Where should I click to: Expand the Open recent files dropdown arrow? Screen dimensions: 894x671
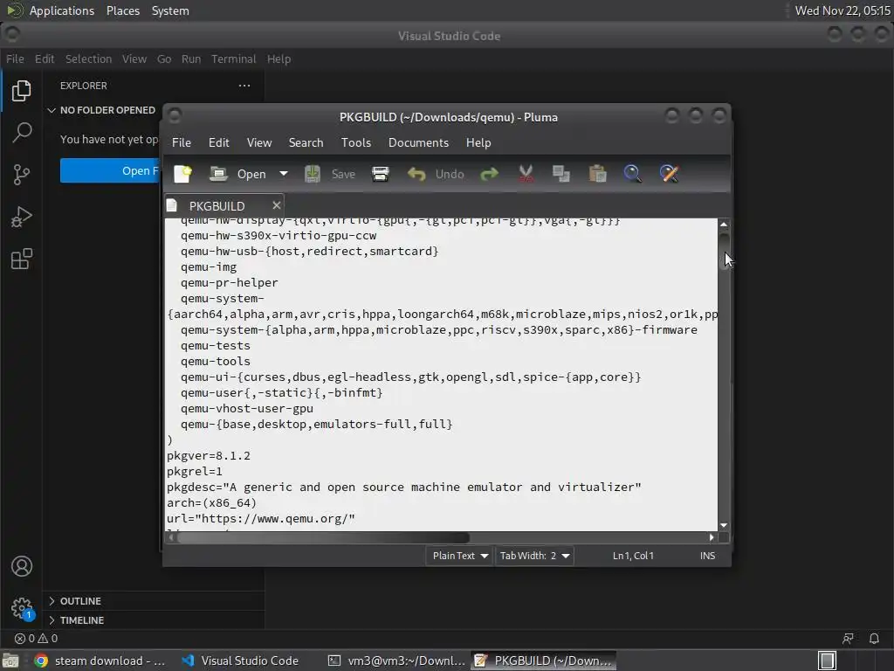(284, 174)
